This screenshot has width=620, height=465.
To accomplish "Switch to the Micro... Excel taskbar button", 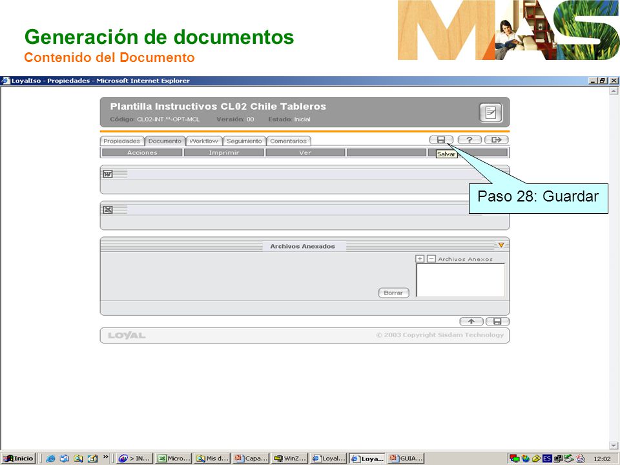I will [173, 459].
